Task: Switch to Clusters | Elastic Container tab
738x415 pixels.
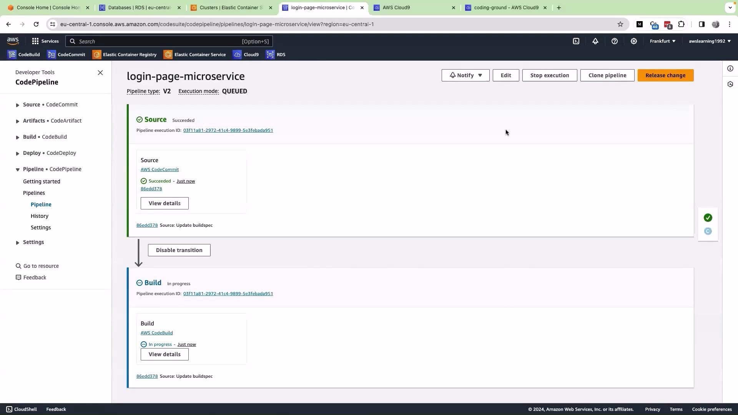Action: 232,8
